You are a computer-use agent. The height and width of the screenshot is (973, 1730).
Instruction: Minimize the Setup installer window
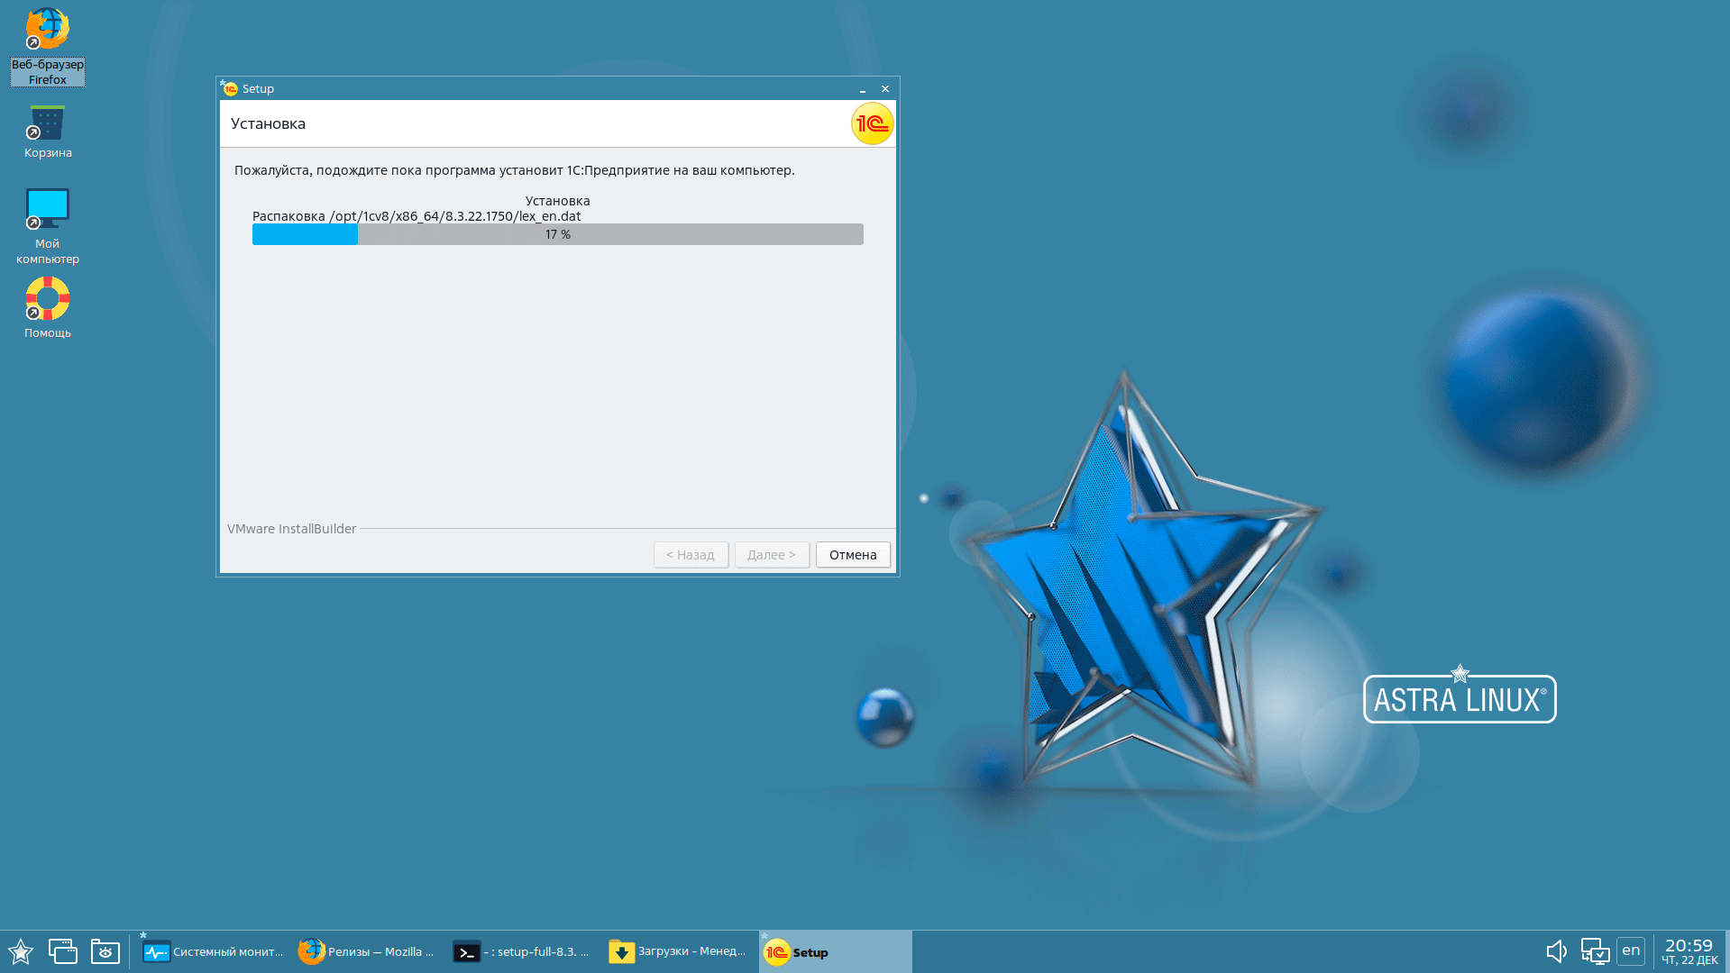point(863,89)
